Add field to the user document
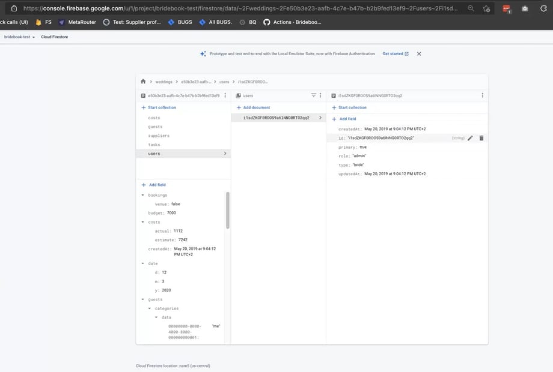This screenshot has height=372, width=553. click(344, 119)
